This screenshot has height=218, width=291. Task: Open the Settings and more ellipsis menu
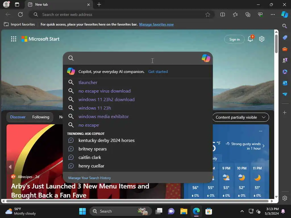point(273,14)
